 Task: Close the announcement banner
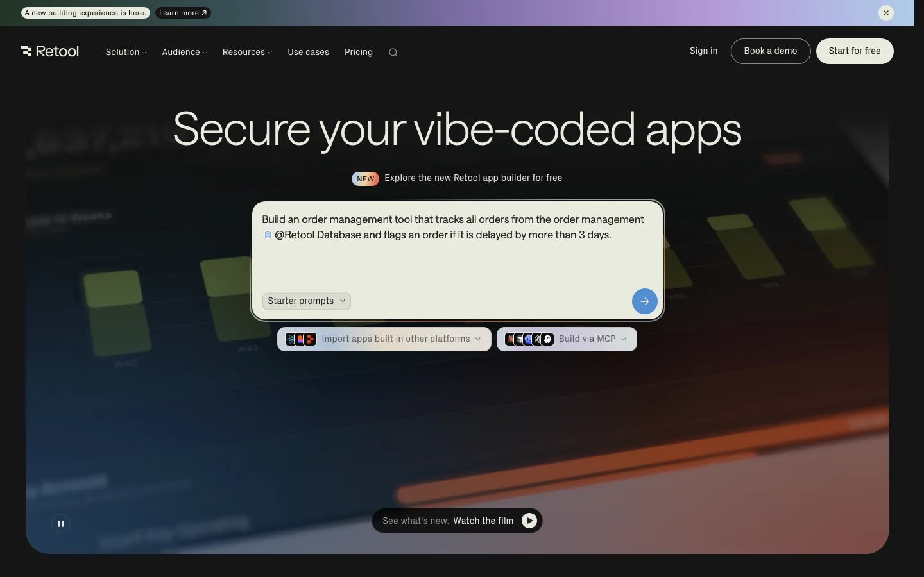(x=886, y=13)
